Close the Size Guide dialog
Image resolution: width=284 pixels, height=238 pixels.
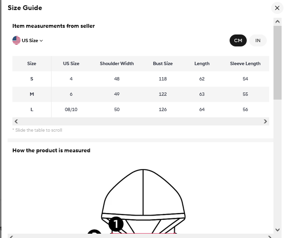point(277,8)
